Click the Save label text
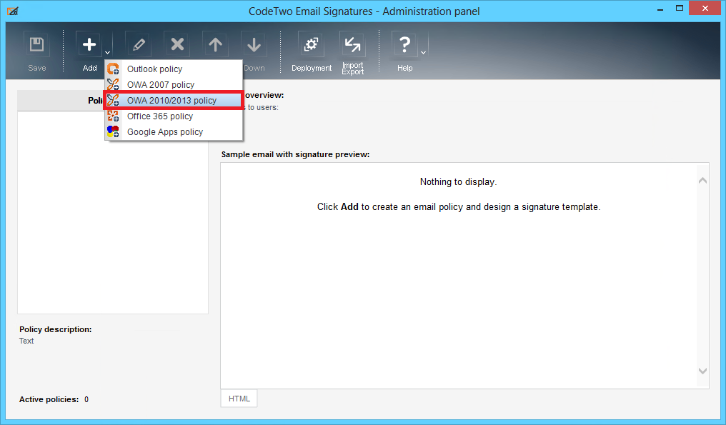Screen dimensions: 726x425 [x=37, y=68]
